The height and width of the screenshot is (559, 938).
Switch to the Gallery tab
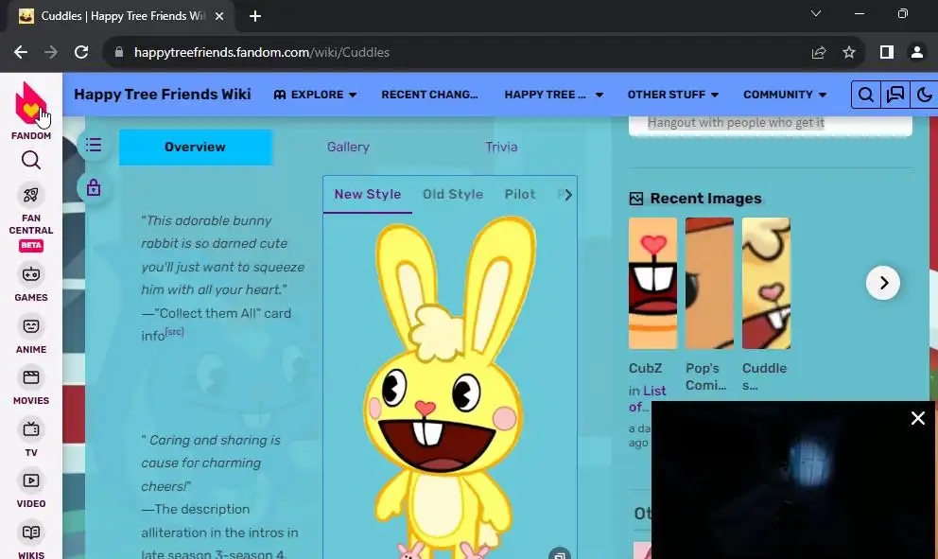[x=348, y=147]
